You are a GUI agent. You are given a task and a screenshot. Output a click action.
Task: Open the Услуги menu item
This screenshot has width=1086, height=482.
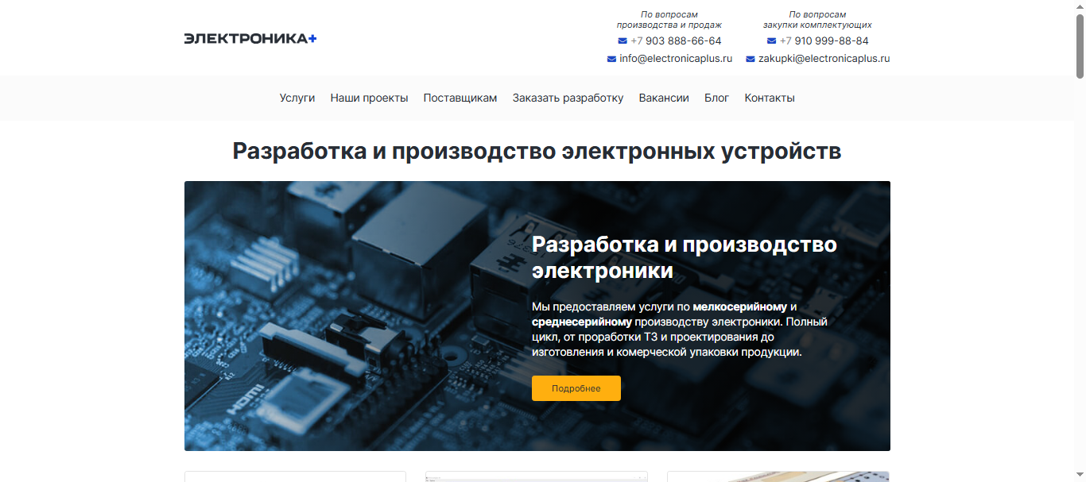pos(297,98)
